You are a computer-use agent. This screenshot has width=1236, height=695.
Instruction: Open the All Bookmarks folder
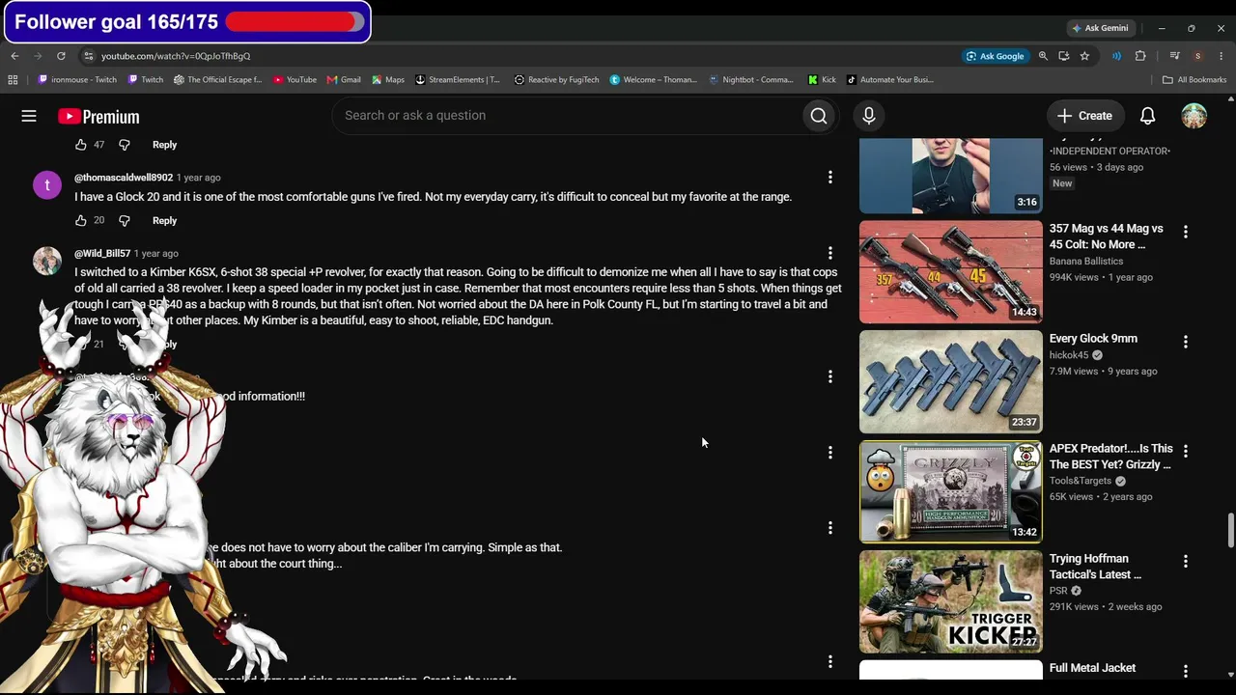click(x=1194, y=80)
